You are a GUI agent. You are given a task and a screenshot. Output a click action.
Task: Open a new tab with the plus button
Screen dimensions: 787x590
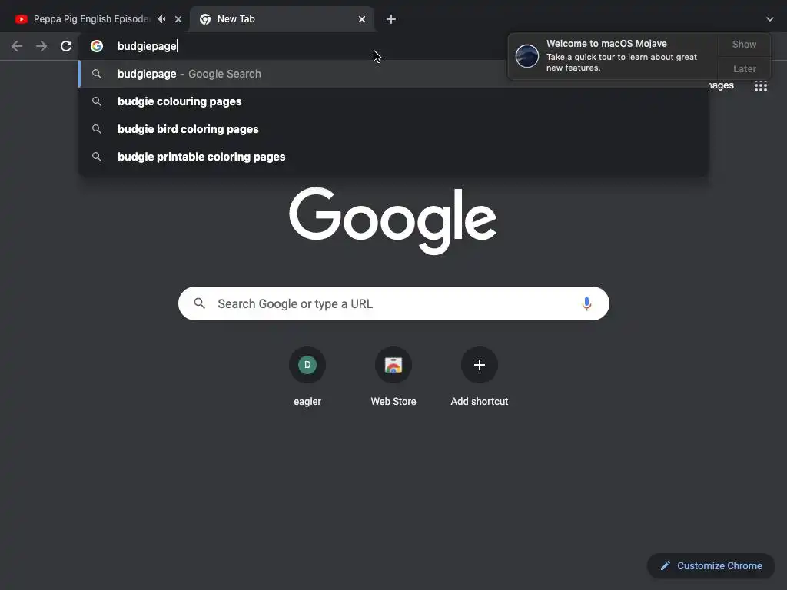391,19
